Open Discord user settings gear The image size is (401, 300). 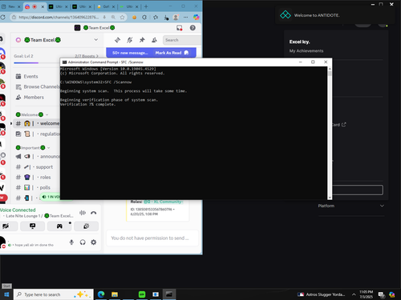pyautogui.click(x=93, y=242)
